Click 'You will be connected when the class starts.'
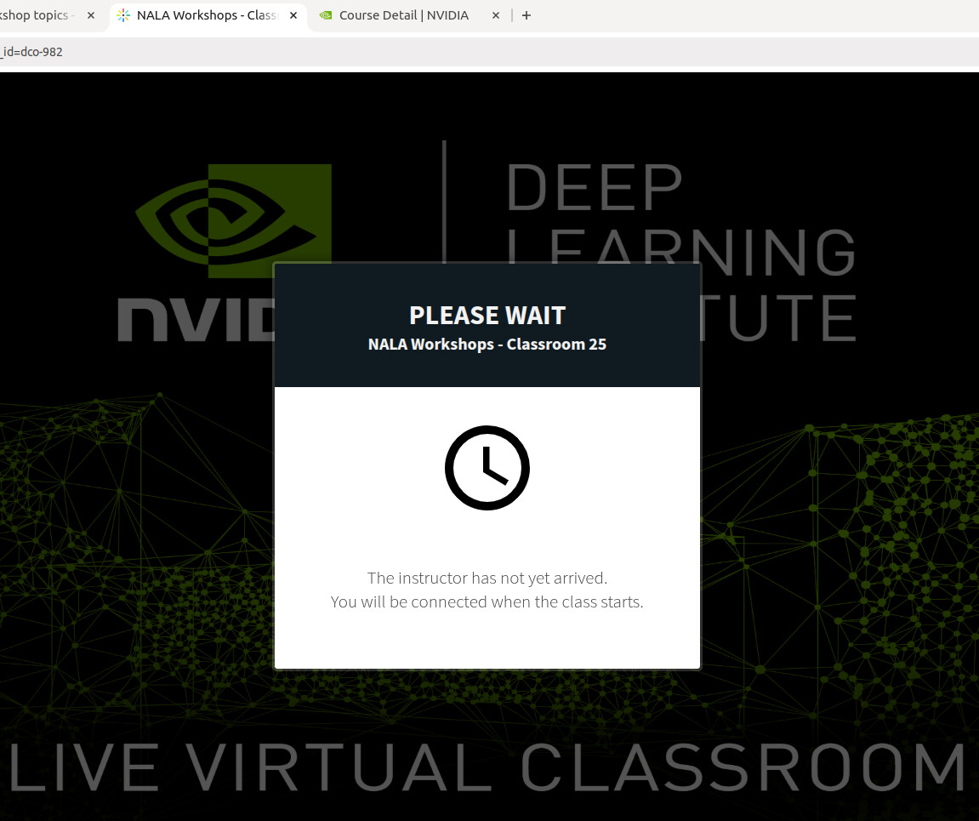979x821 pixels. pyautogui.click(x=487, y=601)
